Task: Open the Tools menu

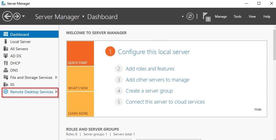Action: pos(238,17)
